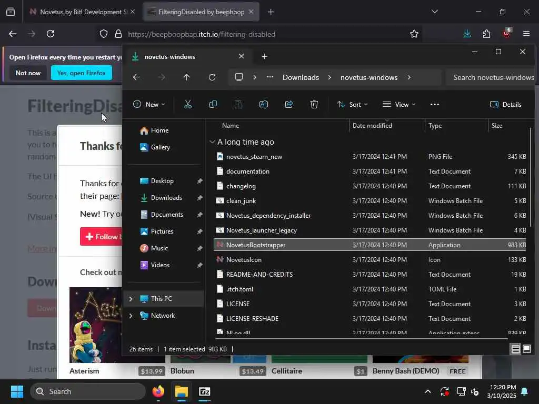The width and height of the screenshot is (539, 404).
Task: Click 'Not now' on Firefox prompt
Action: (28, 73)
